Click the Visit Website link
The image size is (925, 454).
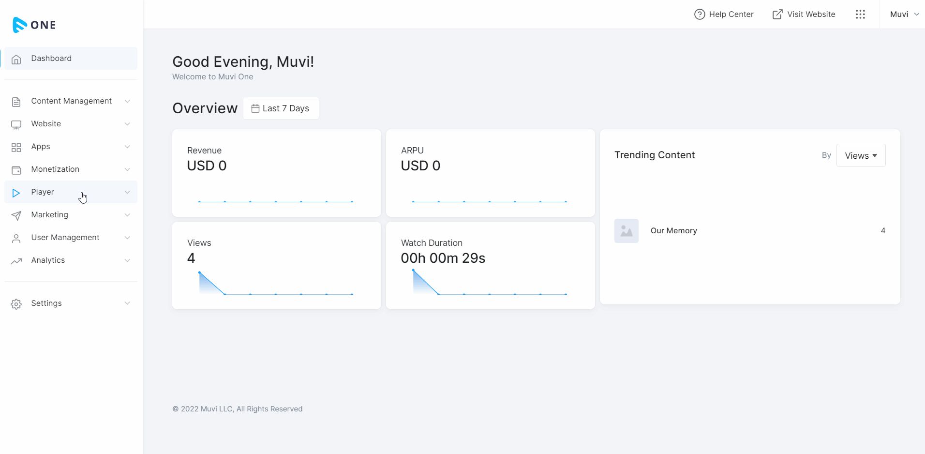pyautogui.click(x=804, y=14)
